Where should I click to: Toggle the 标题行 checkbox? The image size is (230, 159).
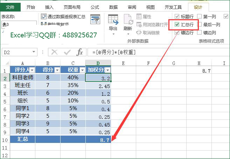(x=177, y=16)
